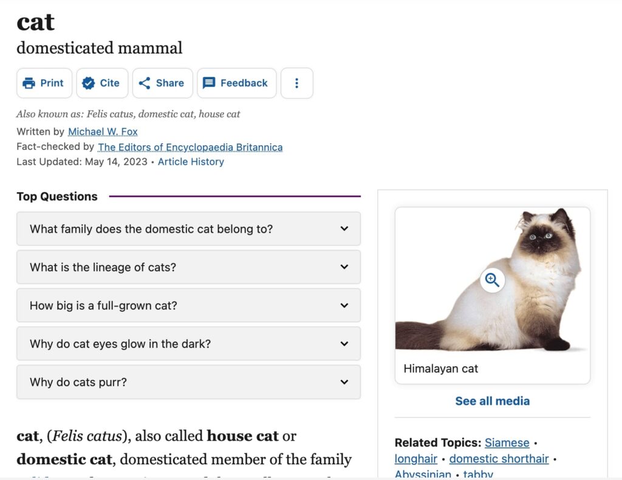Click the Print button with printer icon

[x=44, y=83]
